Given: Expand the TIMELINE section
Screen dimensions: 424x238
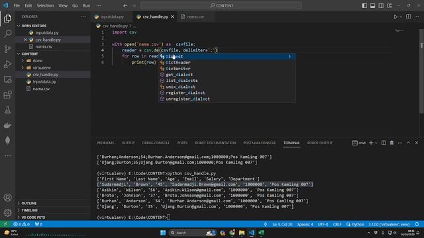Looking at the screenshot, I should pyautogui.click(x=29, y=210).
